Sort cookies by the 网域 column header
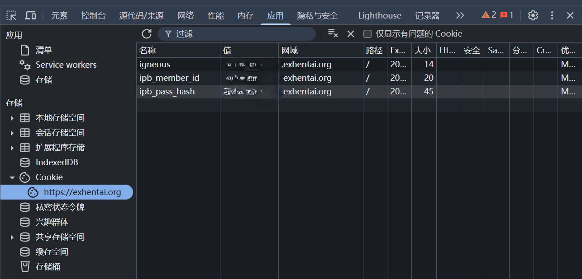 click(321, 51)
